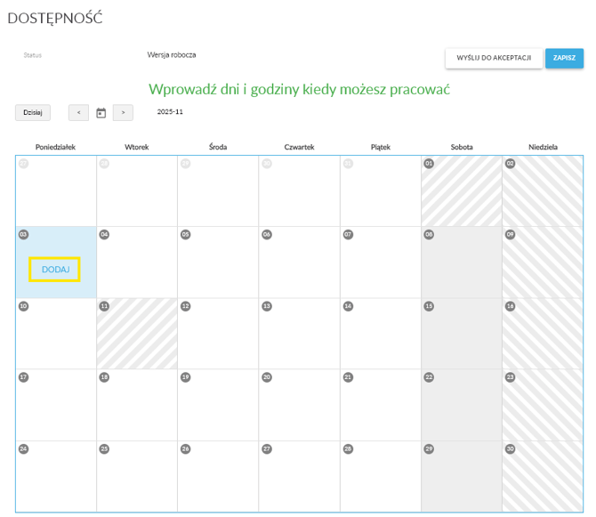
Task: Select the day 04 badge
Action: (105, 235)
